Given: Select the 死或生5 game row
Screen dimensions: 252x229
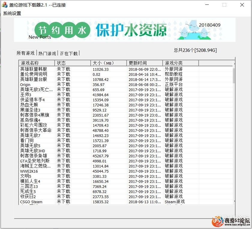Looking at the screenshot, I should 126,192.
